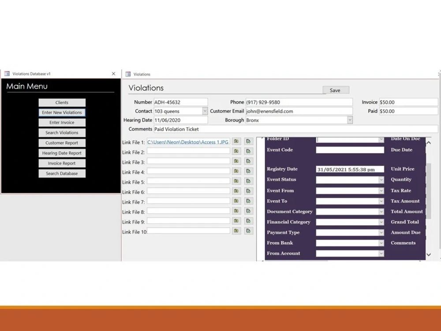Image resolution: width=441 pixels, height=331 pixels.
Task: Click the folder browse icon for Link File 1
Action: pyautogui.click(x=236, y=141)
